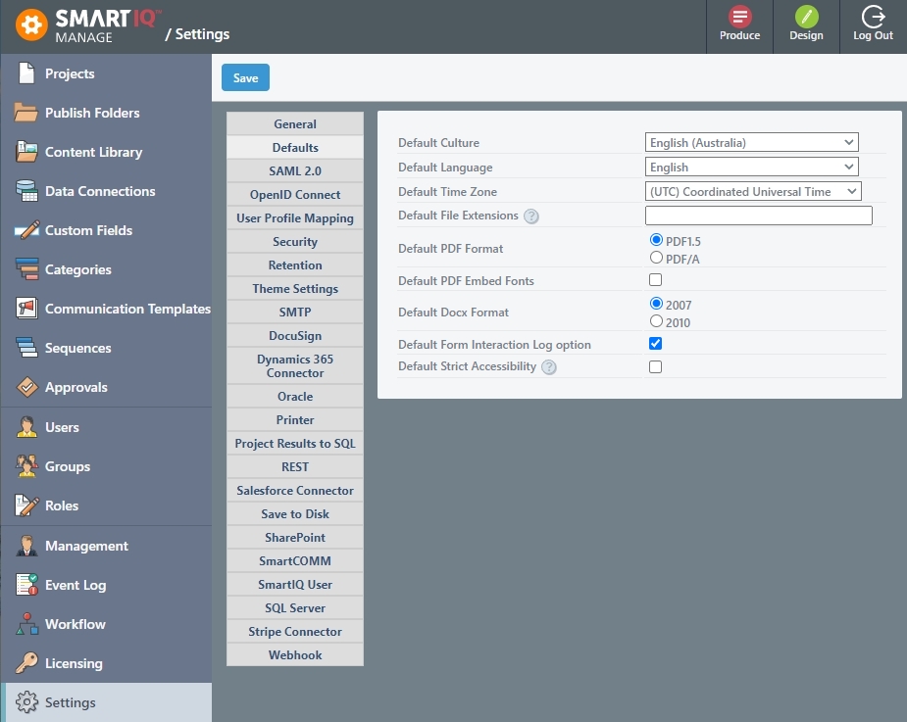Click the Save button
Image resolution: width=907 pixels, height=722 pixels.
(245, 77)
